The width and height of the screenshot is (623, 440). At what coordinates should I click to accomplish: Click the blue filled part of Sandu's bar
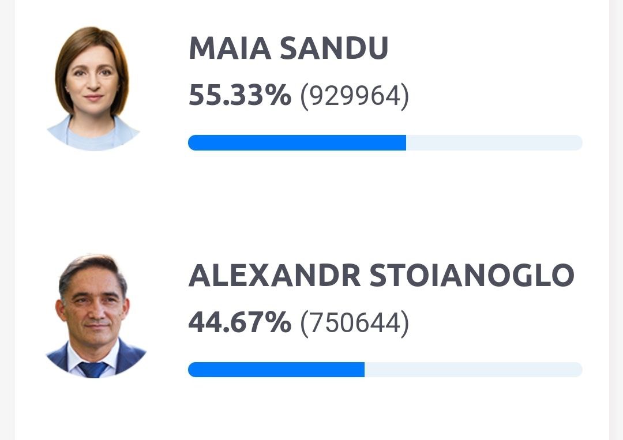(297, 142)
